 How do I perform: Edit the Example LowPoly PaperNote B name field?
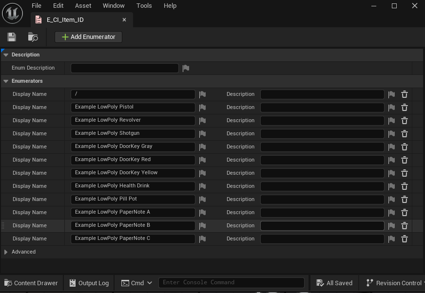tap(133, 225)
